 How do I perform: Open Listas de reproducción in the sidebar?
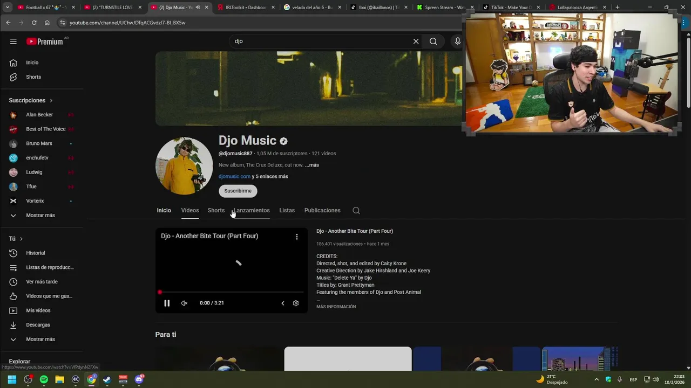tap(43, 267)
